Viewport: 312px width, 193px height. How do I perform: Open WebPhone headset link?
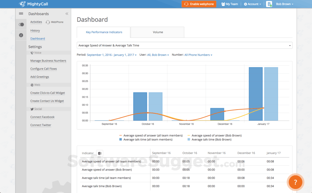(x=55, y=22)
